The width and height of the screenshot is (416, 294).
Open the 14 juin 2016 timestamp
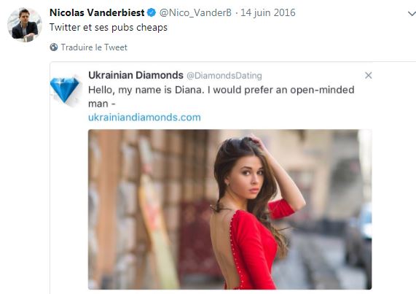coord(267,12)
